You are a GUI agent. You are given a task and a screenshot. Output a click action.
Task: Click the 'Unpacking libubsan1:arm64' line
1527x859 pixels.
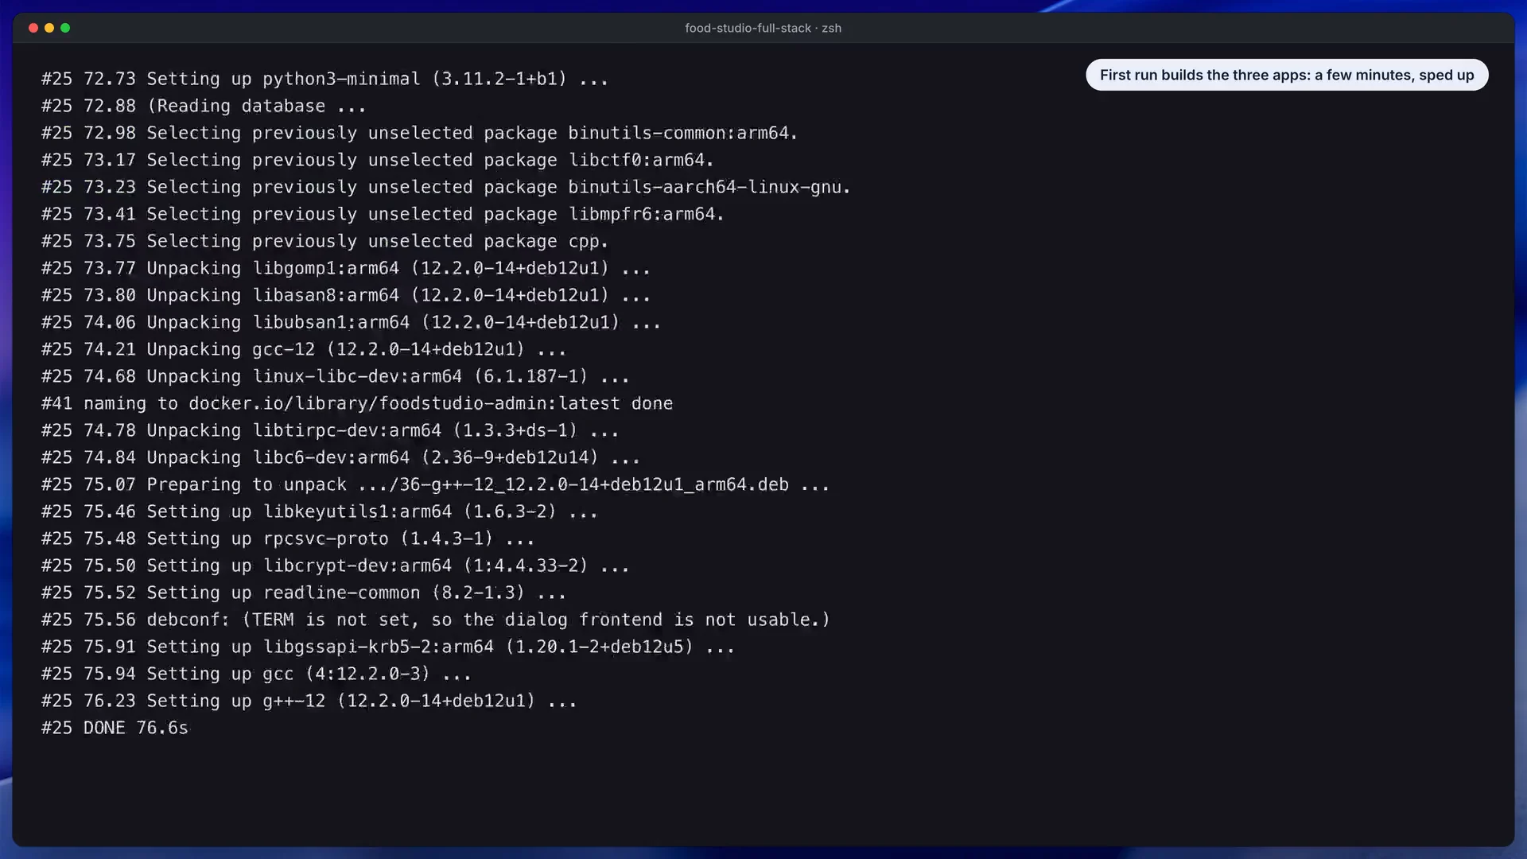point(351,322)
